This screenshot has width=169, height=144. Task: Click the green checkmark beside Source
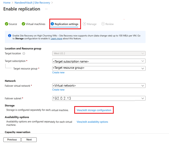[x=6, y=24]
